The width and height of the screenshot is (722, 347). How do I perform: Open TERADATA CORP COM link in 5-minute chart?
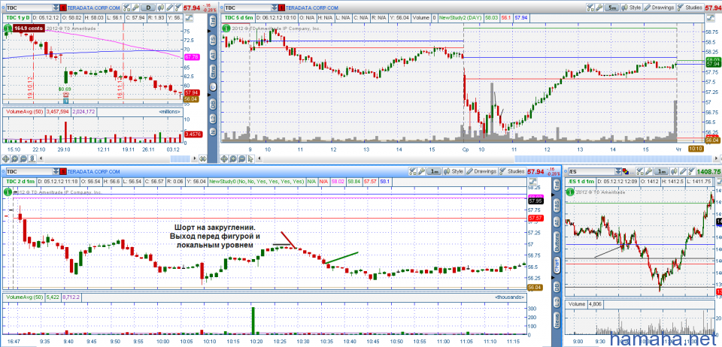pyautogui.click(x=311, y=8)
